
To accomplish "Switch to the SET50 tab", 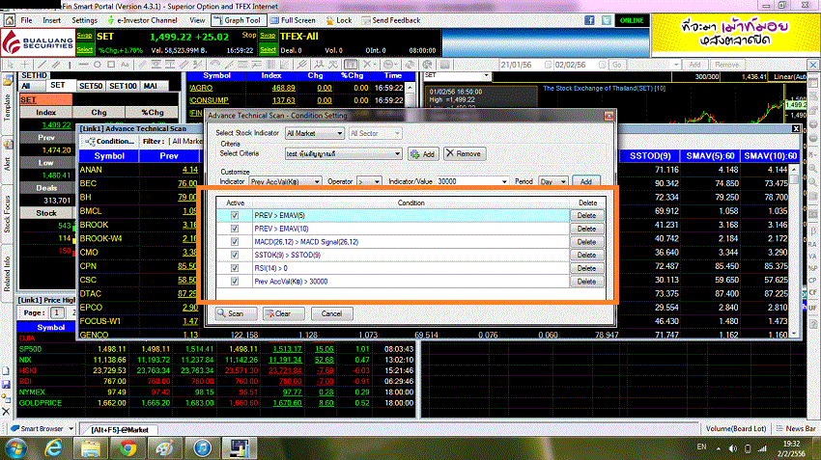I will click(90, 86).
